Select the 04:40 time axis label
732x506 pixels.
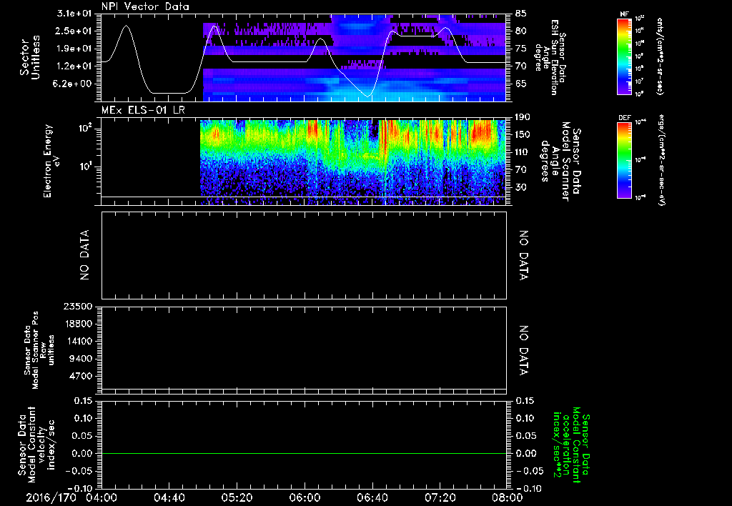coord(169,497)
